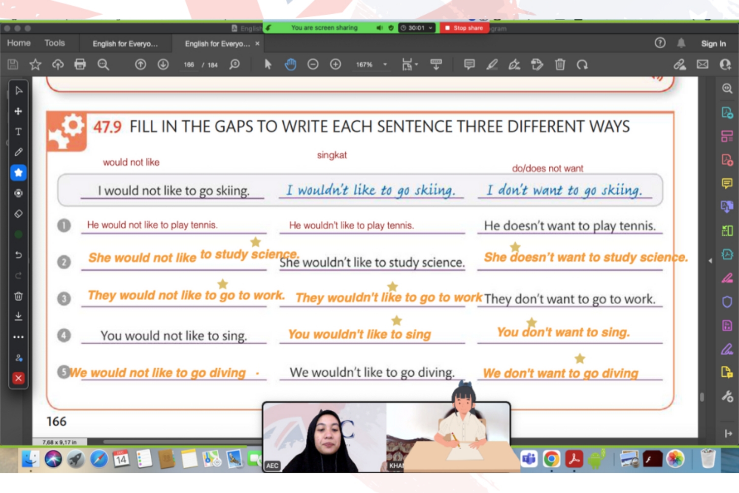Click the Sign In link
739x493 pixels.
(x=713, y=43)
